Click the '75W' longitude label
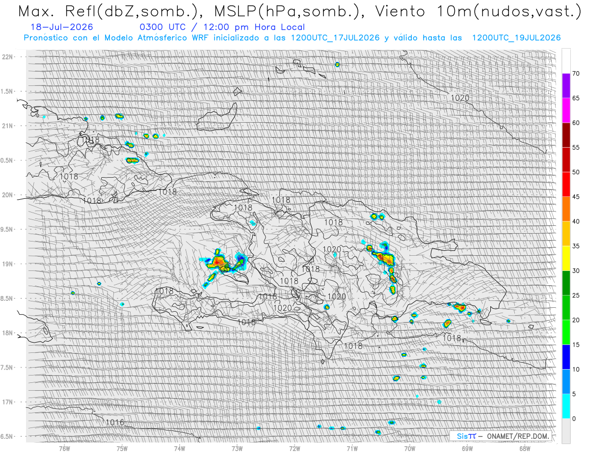 [x=122, y=449]
